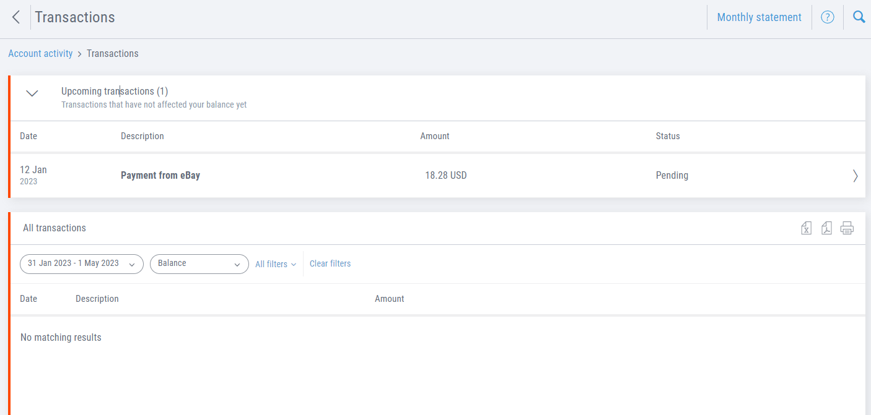This screenshot has width=871, height=415.
Task: Export transactions to Excel spreadsheet icon
Action: pyautogui.click(x=806, y=228)
